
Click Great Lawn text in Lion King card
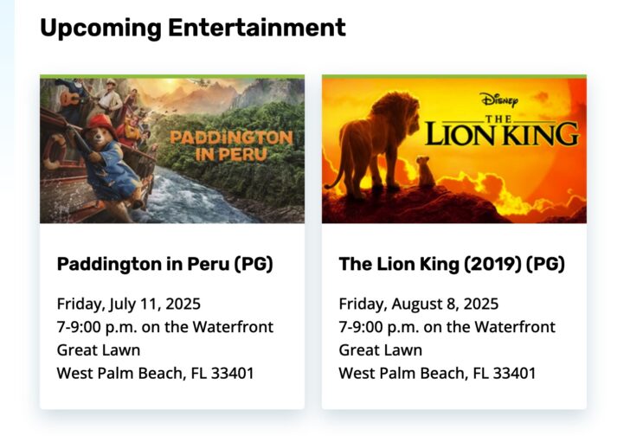tap(381, 350)
